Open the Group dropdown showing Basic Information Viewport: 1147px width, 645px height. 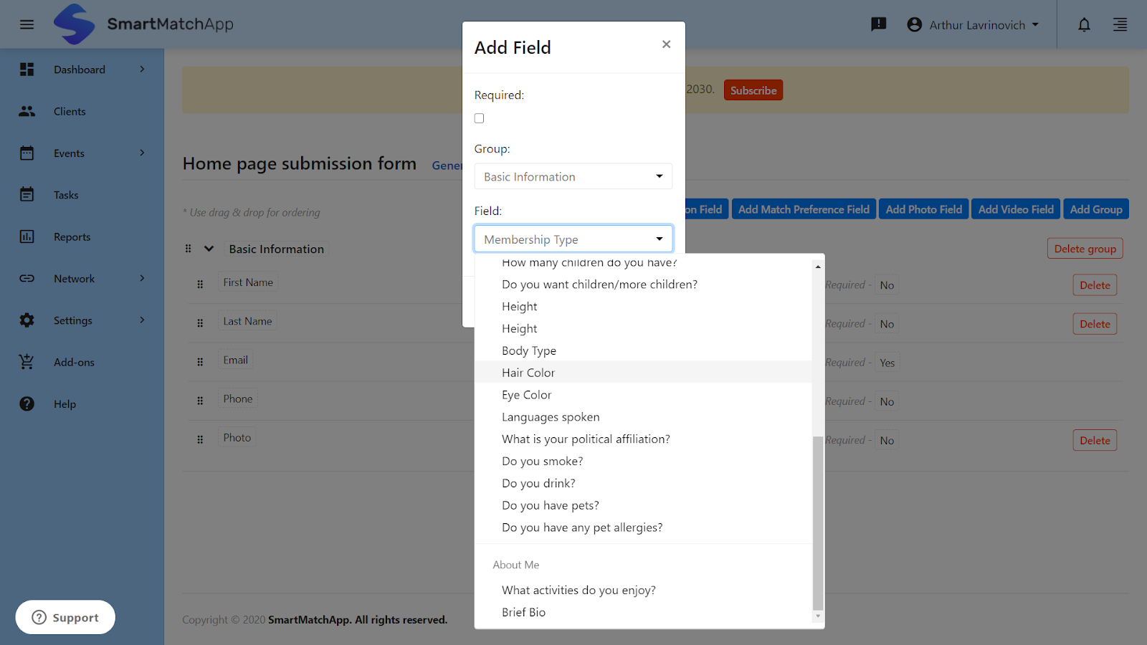pyautogui.click(x=573, y=176)
